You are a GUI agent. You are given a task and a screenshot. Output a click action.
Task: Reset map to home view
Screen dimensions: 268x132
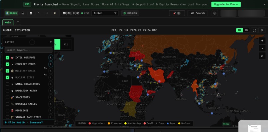tap(262, 56)
